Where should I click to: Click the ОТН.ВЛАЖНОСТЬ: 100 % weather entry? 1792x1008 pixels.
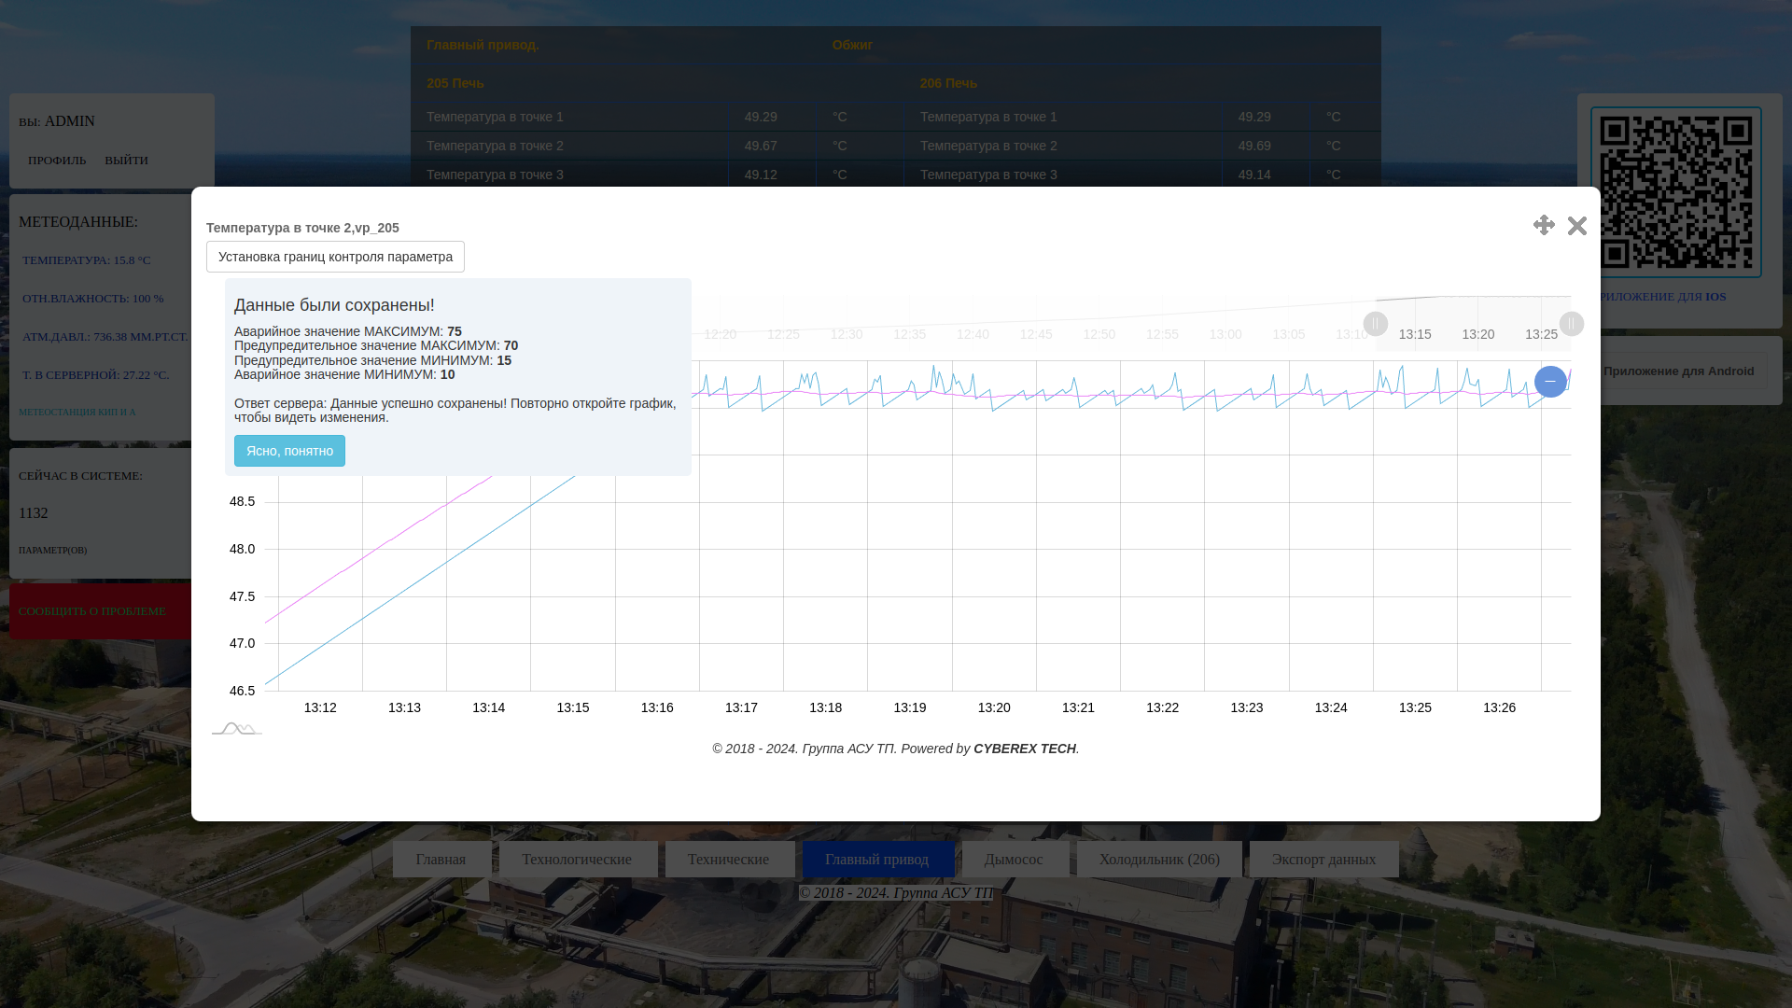[92, 299]
